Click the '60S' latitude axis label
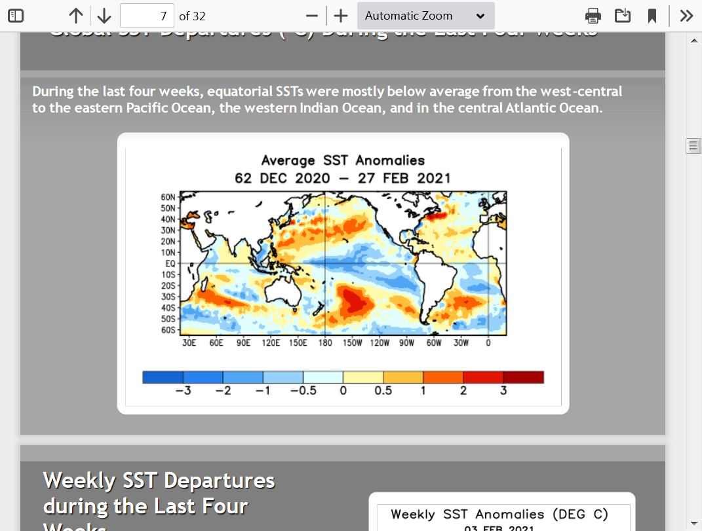 coord(168,330)
